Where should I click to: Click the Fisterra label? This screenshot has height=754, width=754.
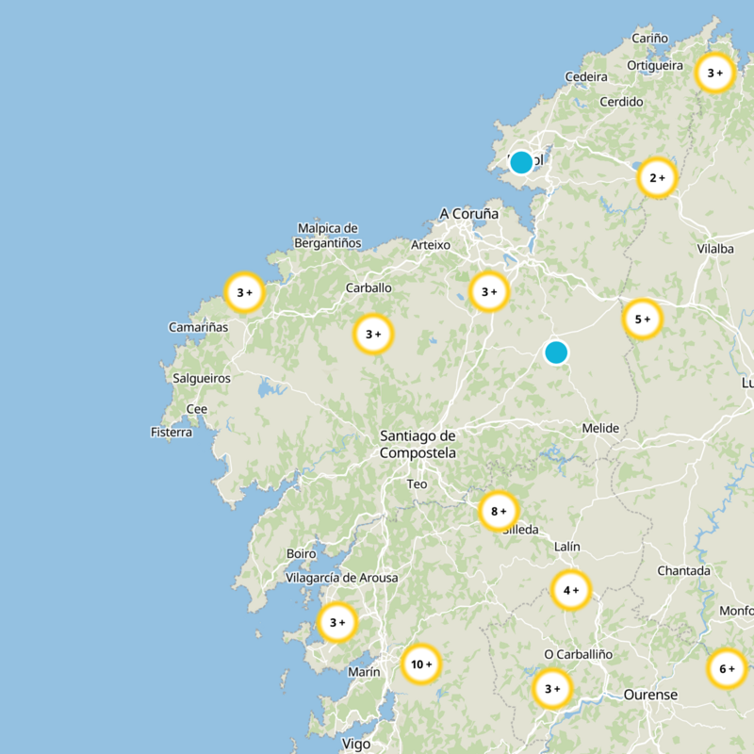(x=172, y=433)
